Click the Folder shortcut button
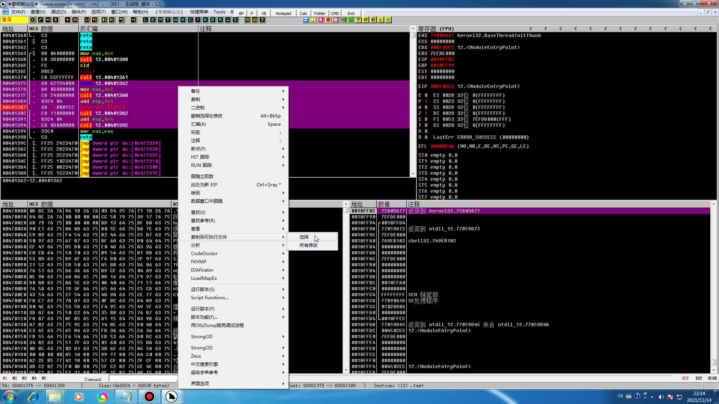Screen dimensions: 719x404 (x=319, y=13)
